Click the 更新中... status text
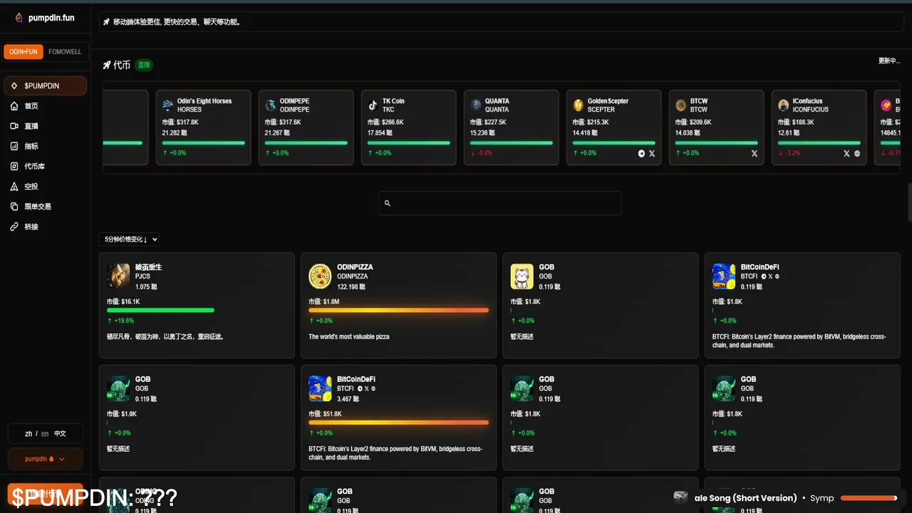The height and width of the screenshot is (513, 912). [889, 61]
